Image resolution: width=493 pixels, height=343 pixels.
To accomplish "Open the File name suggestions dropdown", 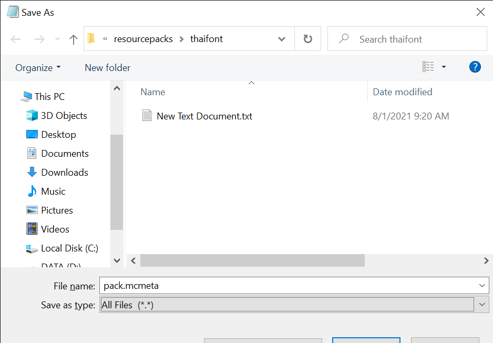I will [482, 286].
